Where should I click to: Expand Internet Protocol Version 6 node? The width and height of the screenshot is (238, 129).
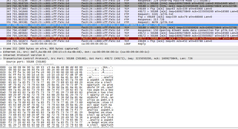1,55
